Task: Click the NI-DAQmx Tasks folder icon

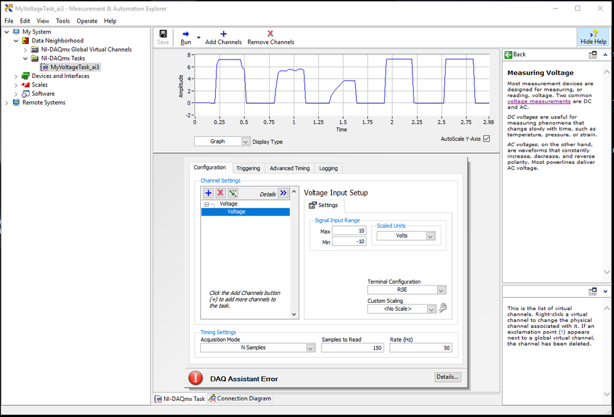Action: (35, 58)
